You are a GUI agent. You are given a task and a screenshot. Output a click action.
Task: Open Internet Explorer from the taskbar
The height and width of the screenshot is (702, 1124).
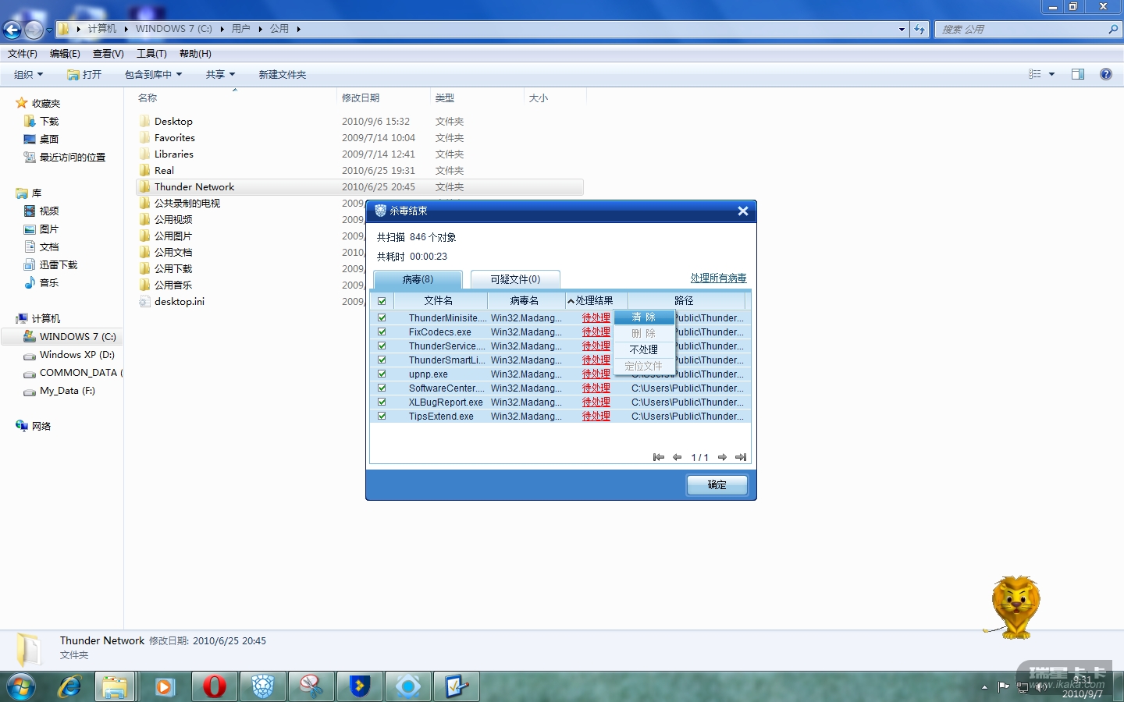point(69,686)
